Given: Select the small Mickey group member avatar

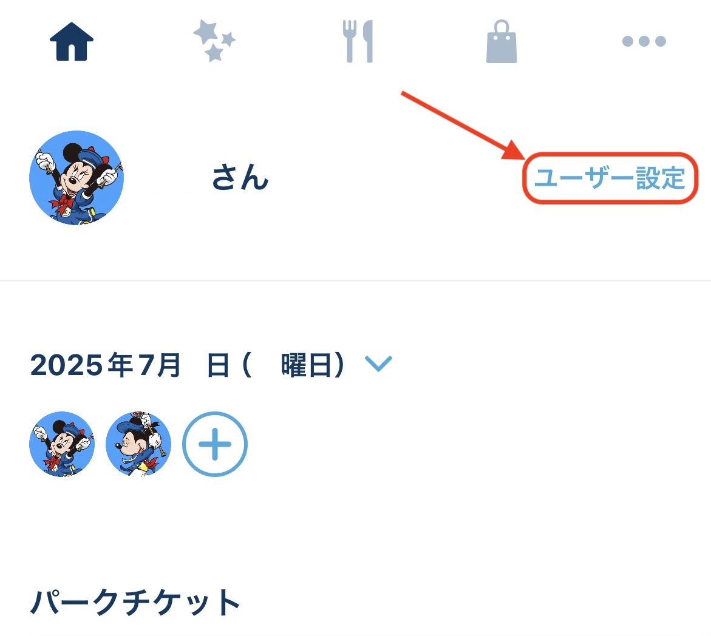Looking at the screenshot, I should click(138, 444).
